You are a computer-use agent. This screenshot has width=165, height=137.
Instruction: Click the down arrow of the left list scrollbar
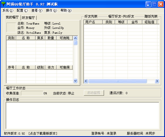point(75,81)
